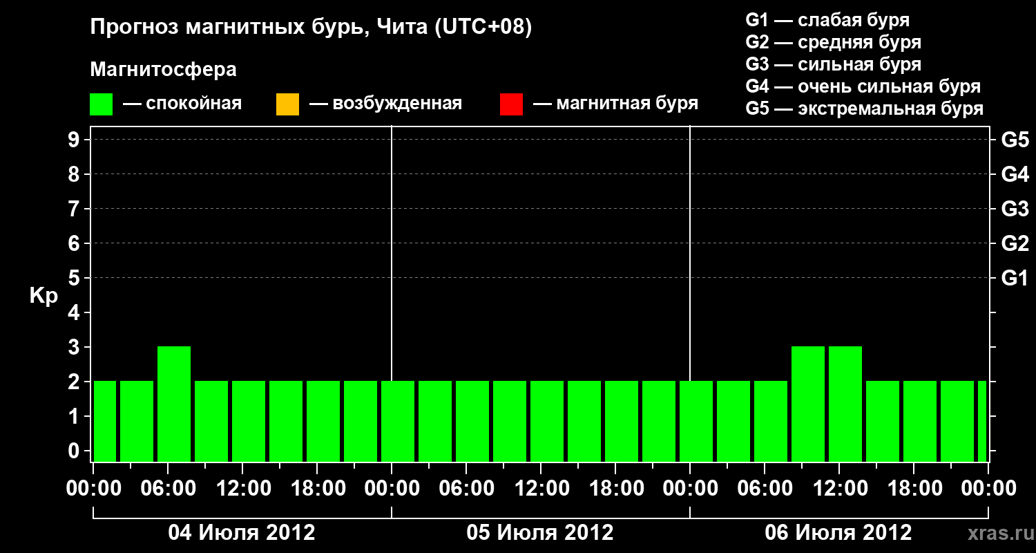The image size is (1036, 553).
Task: Click the '00:00' label at the start of 05 Июля
Action: click(392, 489)
